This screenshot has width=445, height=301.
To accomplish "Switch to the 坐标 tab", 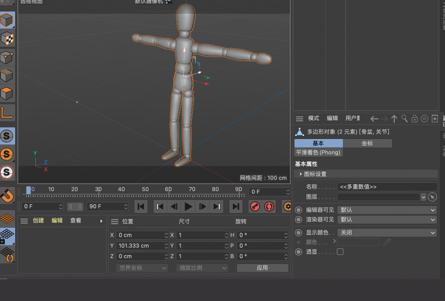I will 367,143.
